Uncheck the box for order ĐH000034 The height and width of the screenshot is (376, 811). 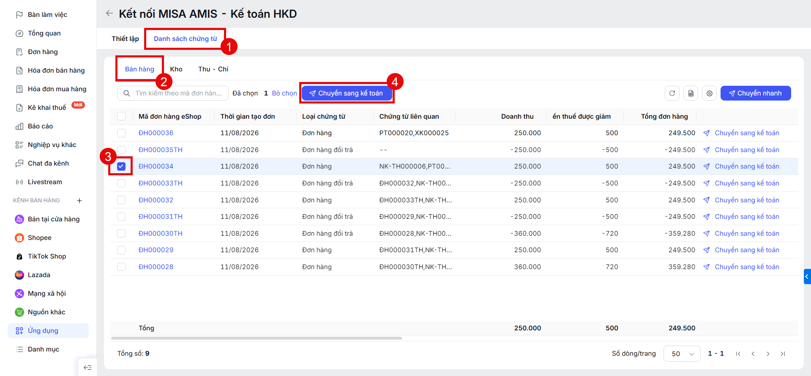pyautogui.click(x=121, y=166)
